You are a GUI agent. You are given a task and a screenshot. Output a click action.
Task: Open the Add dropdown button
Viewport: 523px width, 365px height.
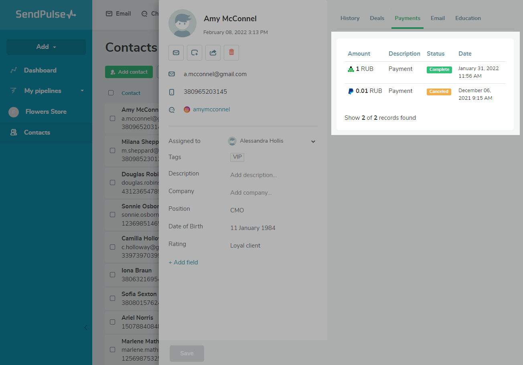[46, 47]
